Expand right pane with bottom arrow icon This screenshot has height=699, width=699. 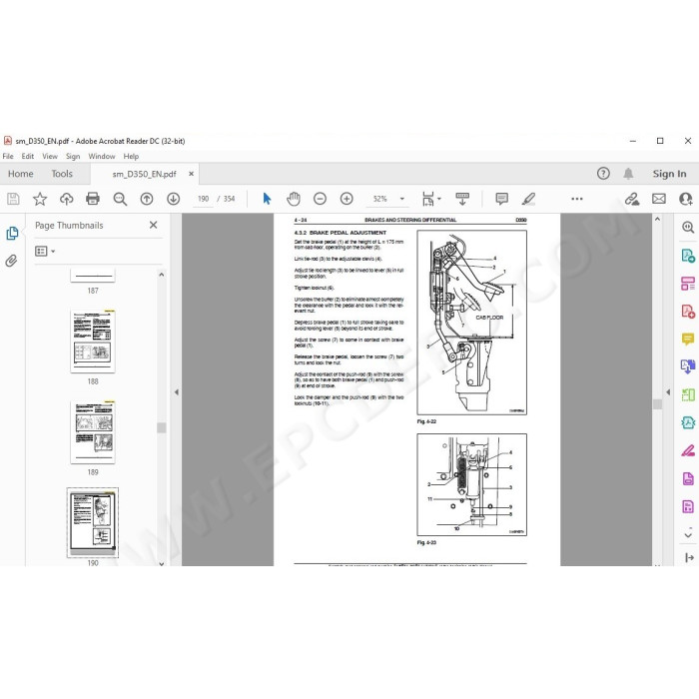click(x=689, y=557)
